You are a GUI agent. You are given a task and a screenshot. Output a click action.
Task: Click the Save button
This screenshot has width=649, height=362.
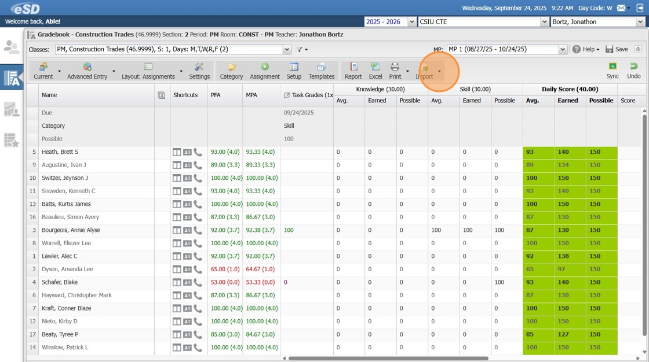(x=617, y=50)
